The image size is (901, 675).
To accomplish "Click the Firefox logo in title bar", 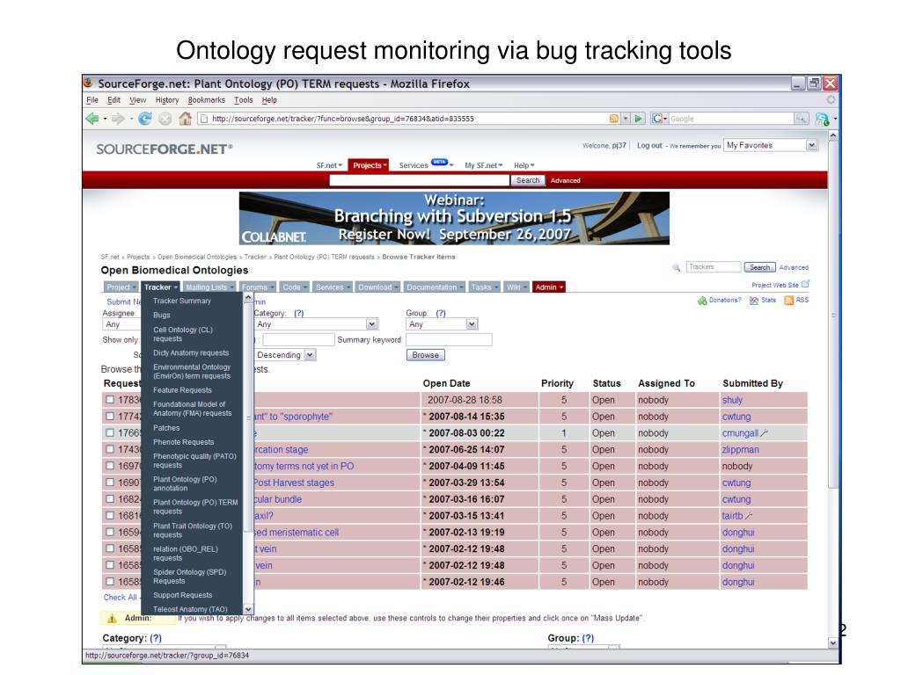I will click(89, 83).
